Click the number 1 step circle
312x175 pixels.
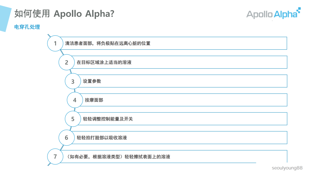pyautogui.click(x=55, y=43)
